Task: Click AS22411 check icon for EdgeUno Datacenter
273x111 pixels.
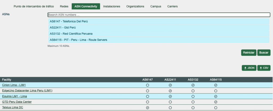Action: pyautogui.click(x=170, y=91)
